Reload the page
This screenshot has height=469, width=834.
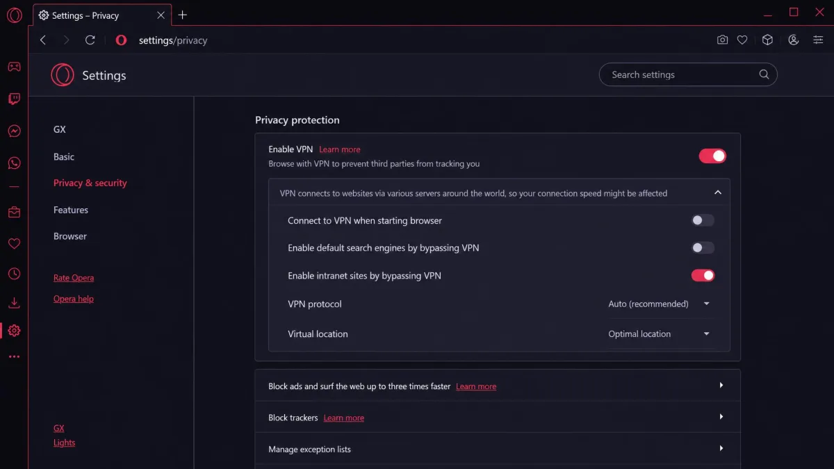point(90,40)
